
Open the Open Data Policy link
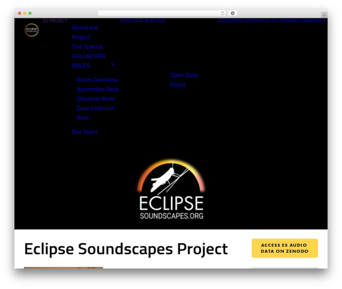(183, 80)
